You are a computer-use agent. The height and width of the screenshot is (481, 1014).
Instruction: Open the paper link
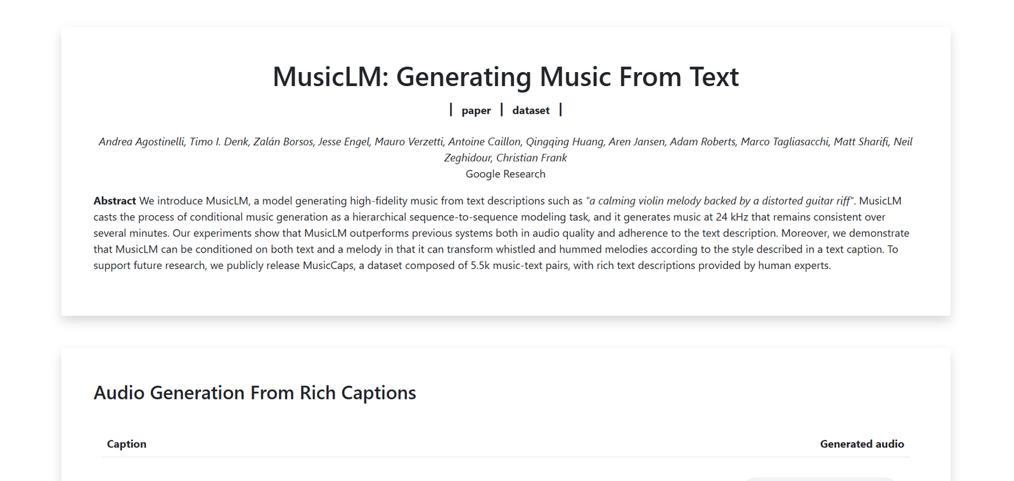tap(476, 111)
